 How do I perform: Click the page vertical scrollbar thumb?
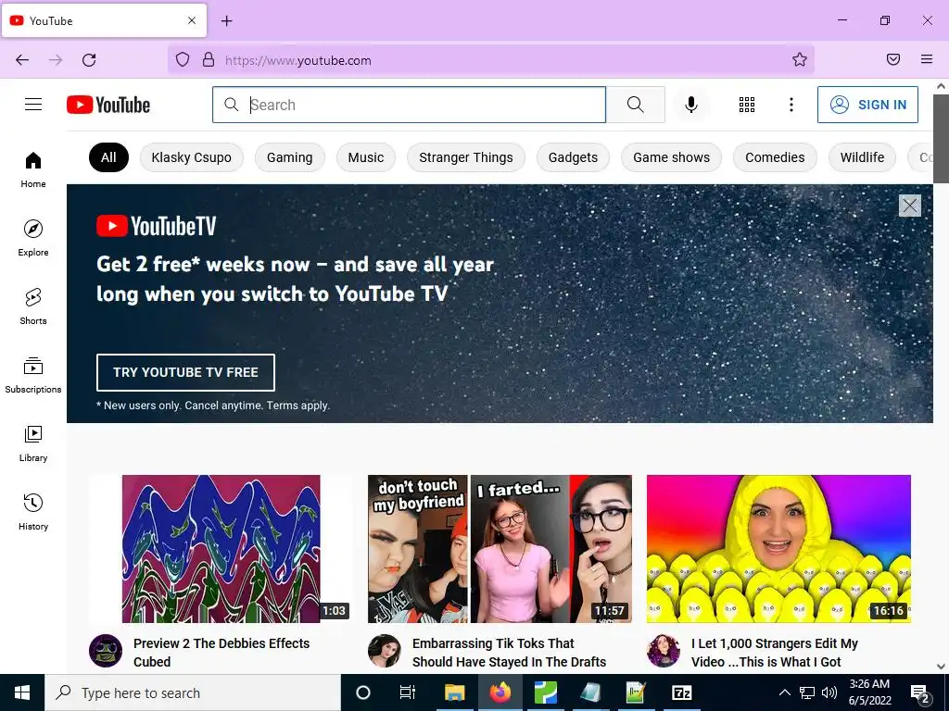pos(941,139)
